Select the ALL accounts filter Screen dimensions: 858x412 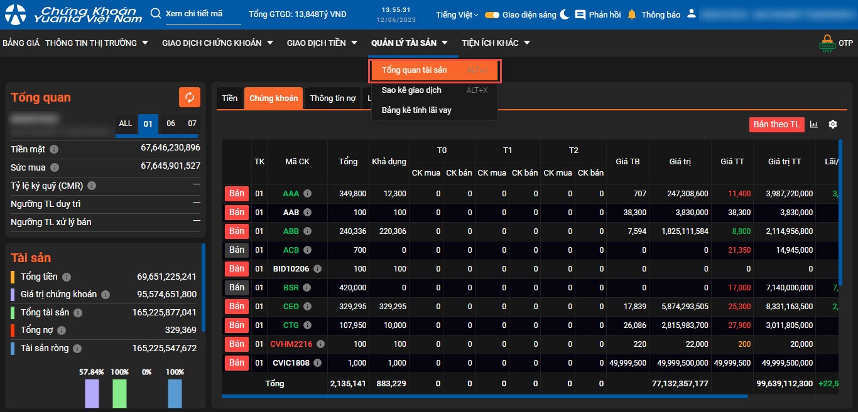[x=126, y=124]
